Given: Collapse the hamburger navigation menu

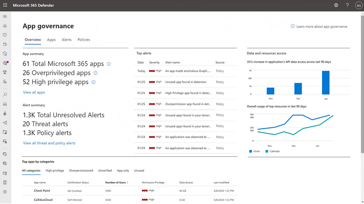Looking at the screenshot, I should (x=5, y=16).
